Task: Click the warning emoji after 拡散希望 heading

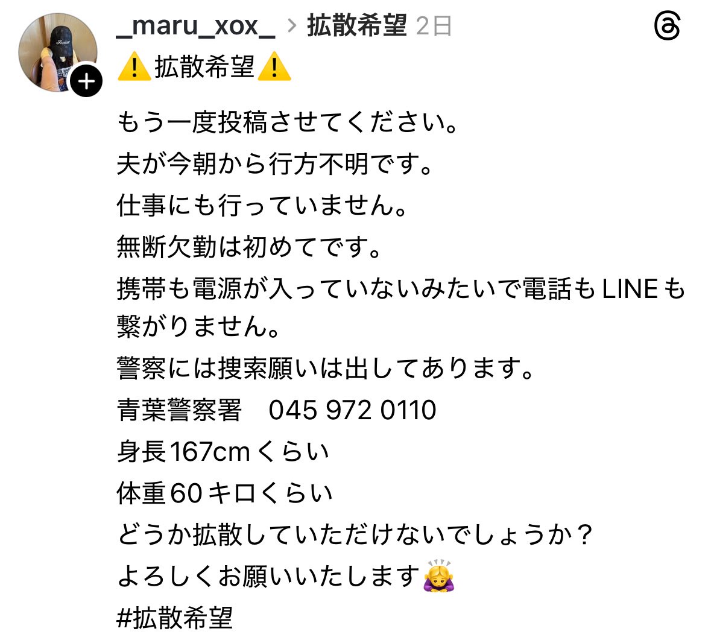Action: click(x=274, y=67)
